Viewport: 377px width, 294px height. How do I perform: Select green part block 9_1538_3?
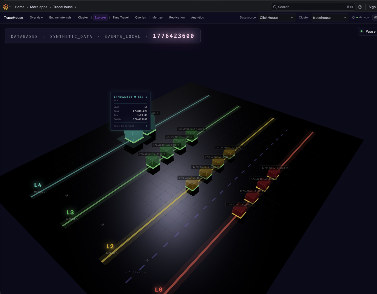coord(192,136)
